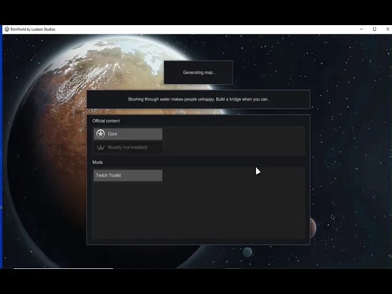Screen dimensions: 392x294
Task: Click the Official content heading
Action: 106,121
